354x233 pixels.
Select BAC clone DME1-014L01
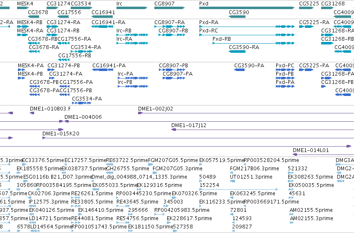311,150
